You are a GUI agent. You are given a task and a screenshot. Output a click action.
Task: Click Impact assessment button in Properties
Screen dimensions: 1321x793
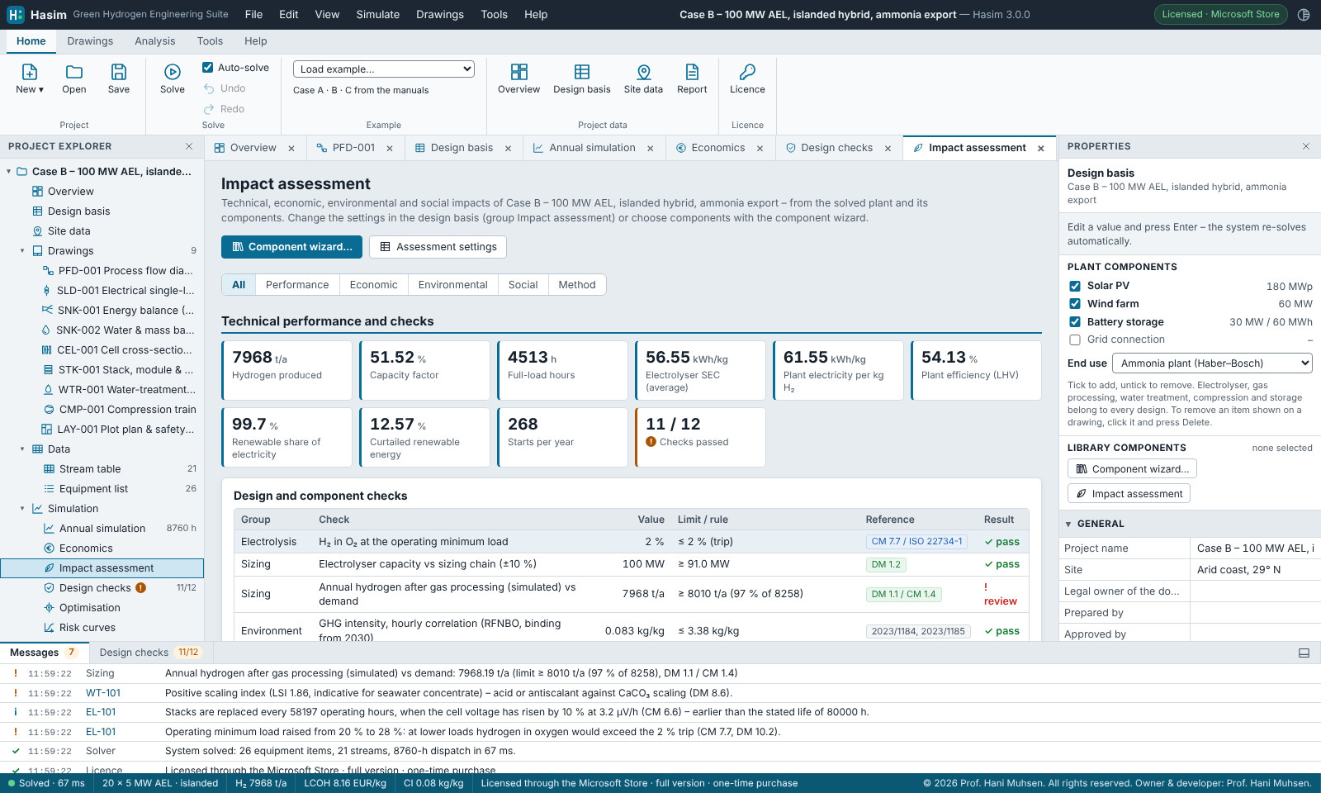[x=1129, y=494]
